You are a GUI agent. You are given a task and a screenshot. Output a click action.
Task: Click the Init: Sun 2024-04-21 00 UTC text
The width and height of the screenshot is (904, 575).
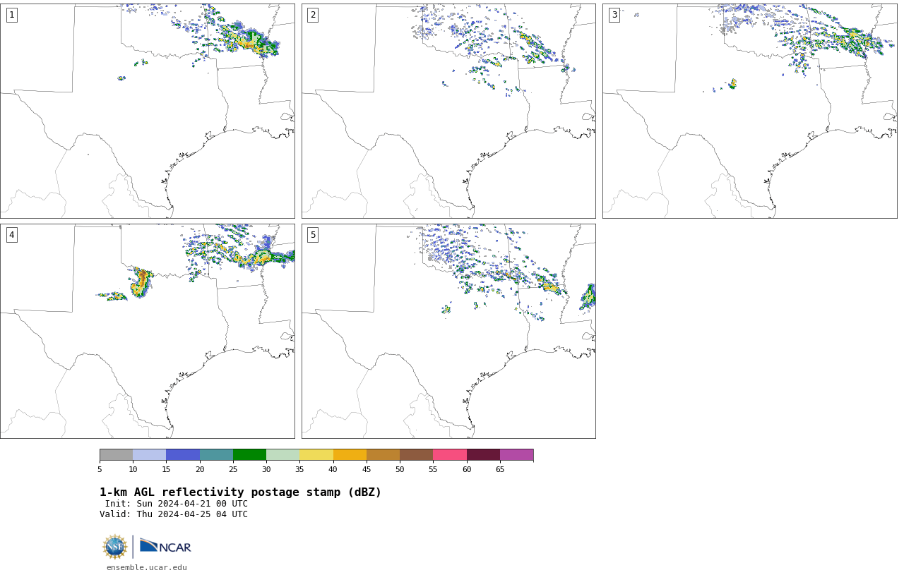coord(177,504)
